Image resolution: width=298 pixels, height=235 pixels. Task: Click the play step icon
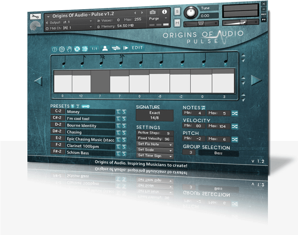click(x=126, y=48)
